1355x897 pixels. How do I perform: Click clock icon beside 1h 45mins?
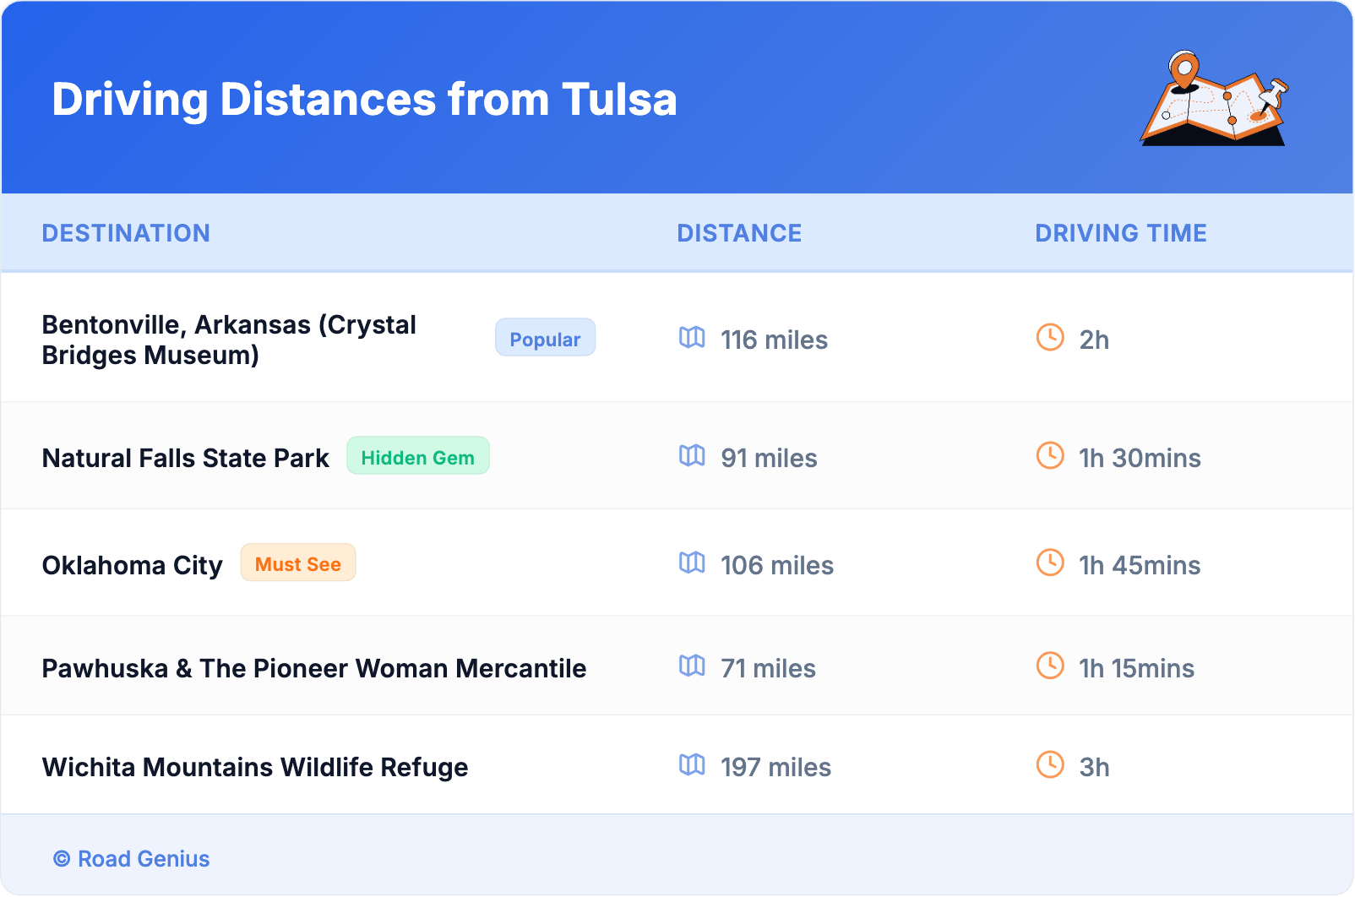(x=1050, y=563)
